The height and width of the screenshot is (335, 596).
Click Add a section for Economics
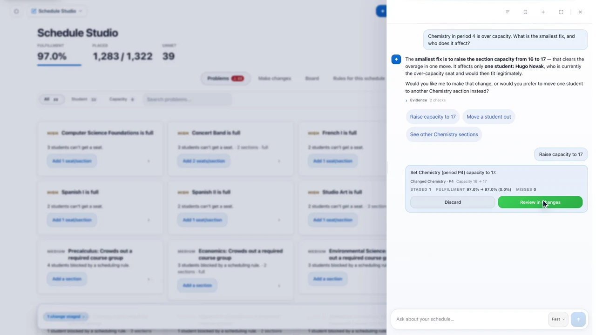[197, 285]
